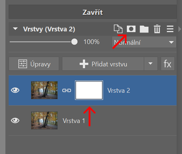Select the Vrstva 1 layer row
Image resolution: width=182 pixels, height=154 pixels.
(93, 120)
